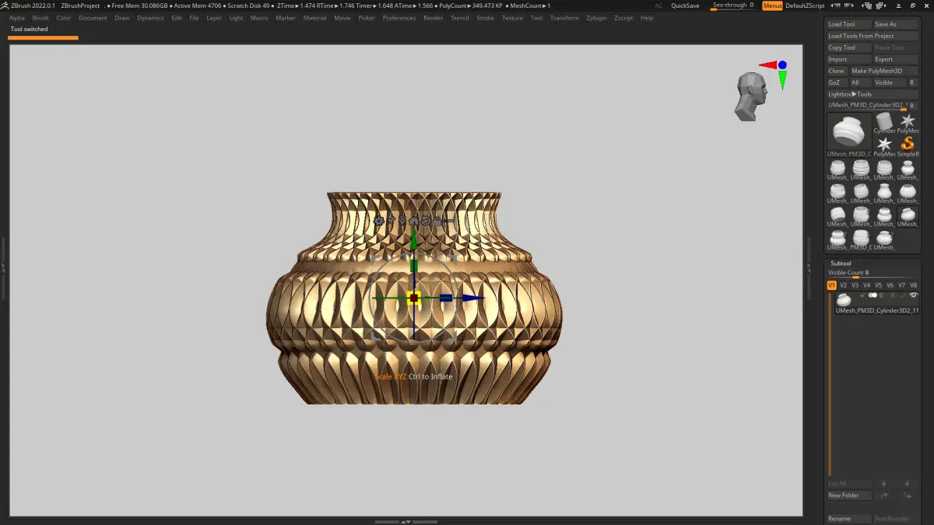Click the gizmo Sticky star icon
Image resolution: width=934 pixels, height=525 pixels.
[x=391, y=221]
